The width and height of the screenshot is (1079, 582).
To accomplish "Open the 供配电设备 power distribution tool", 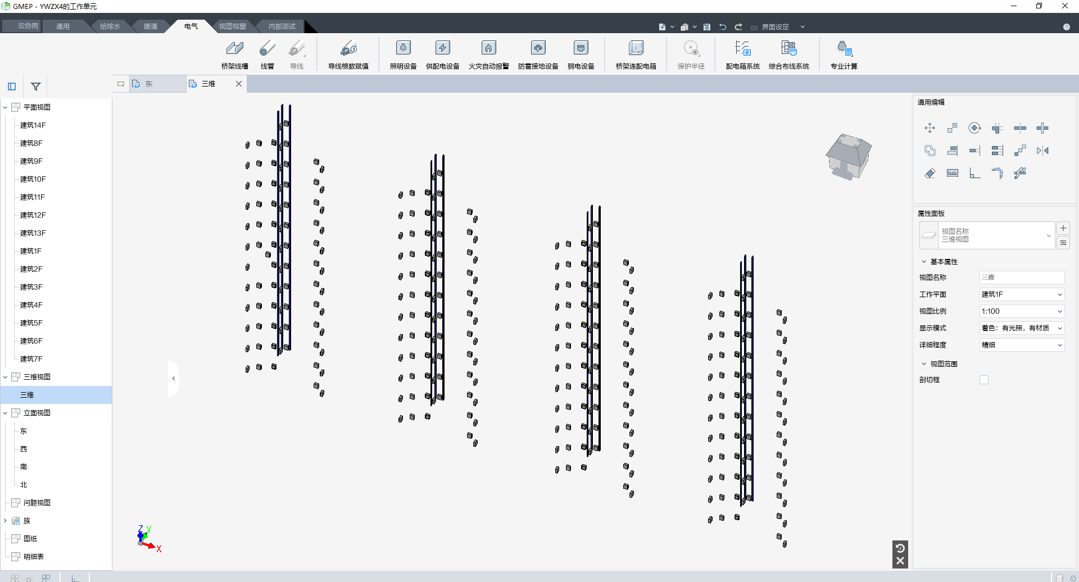I will (442, 54).
